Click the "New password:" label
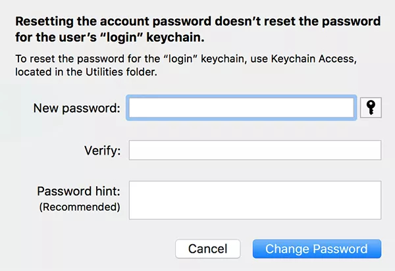This screenshot has width=395, height=271. click(x=76, y=108)
